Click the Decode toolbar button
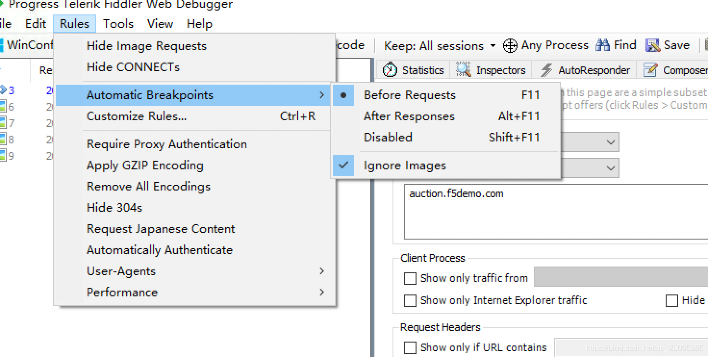708x357 pixels. (350, 45)
